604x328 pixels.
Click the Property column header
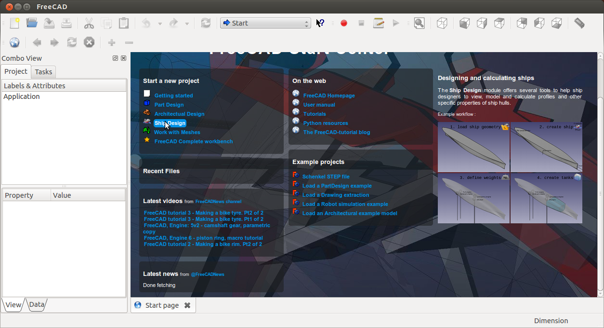coord(26,195)
